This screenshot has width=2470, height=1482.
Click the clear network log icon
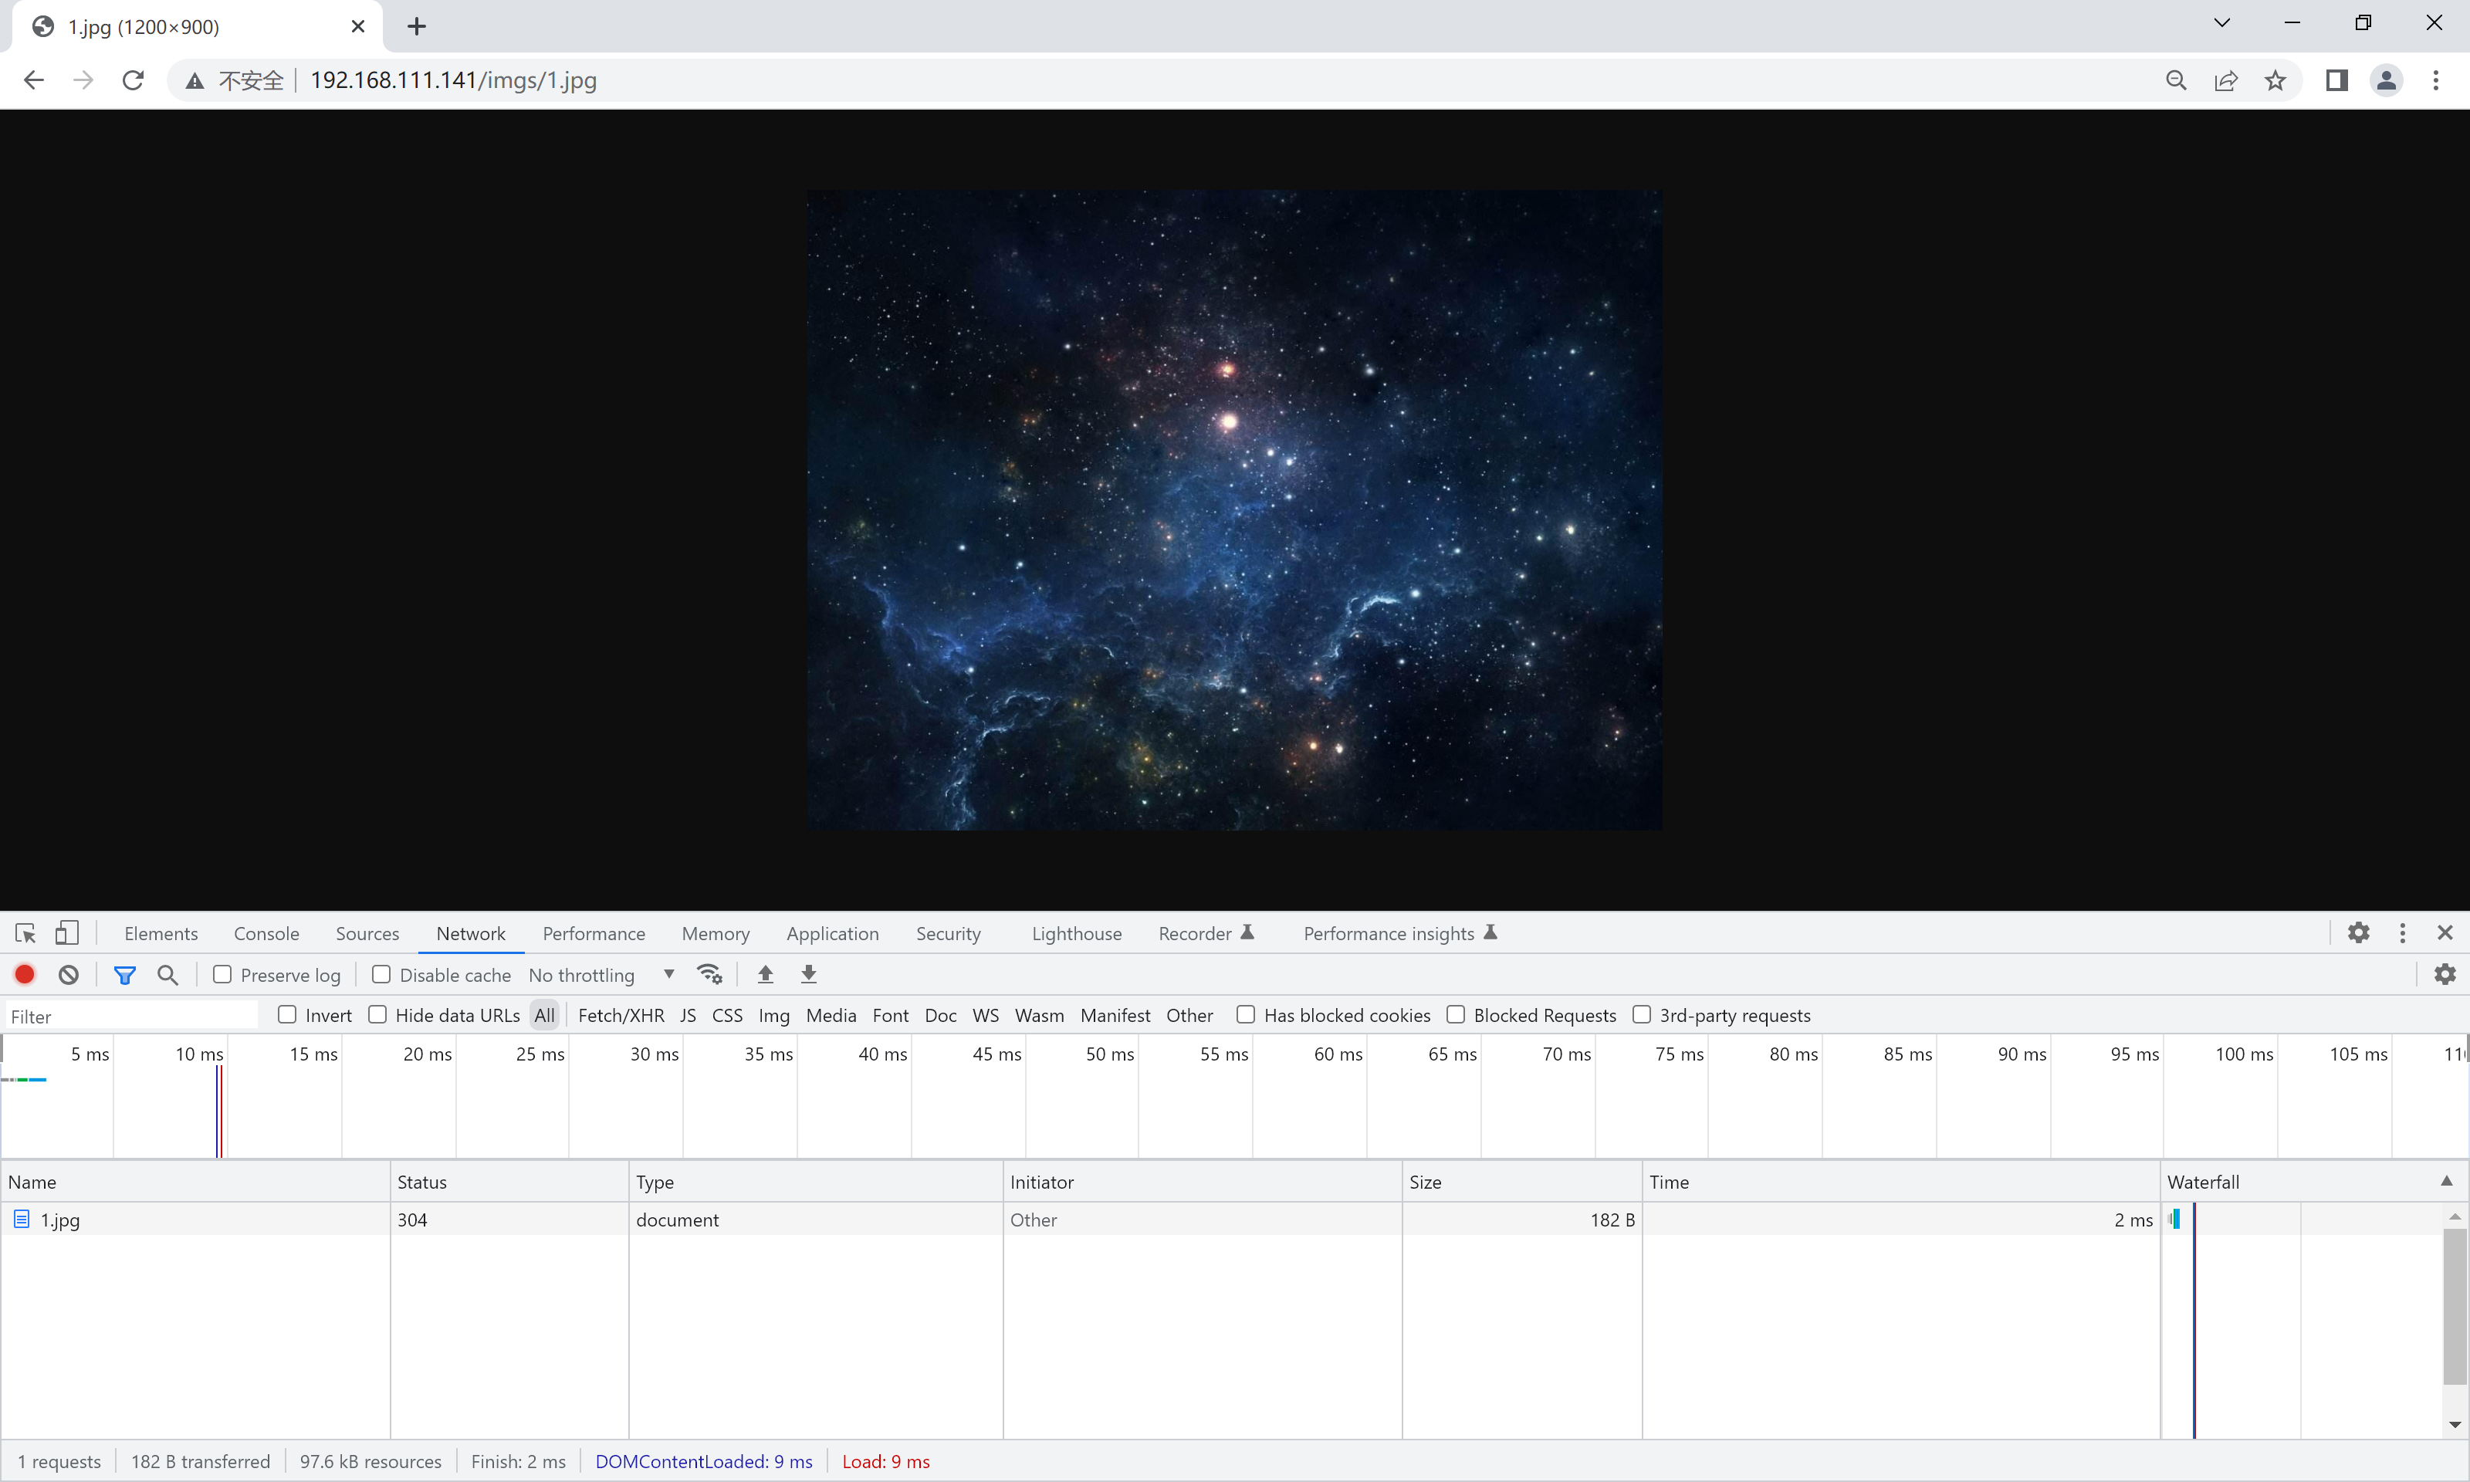(x=69, y=974)
